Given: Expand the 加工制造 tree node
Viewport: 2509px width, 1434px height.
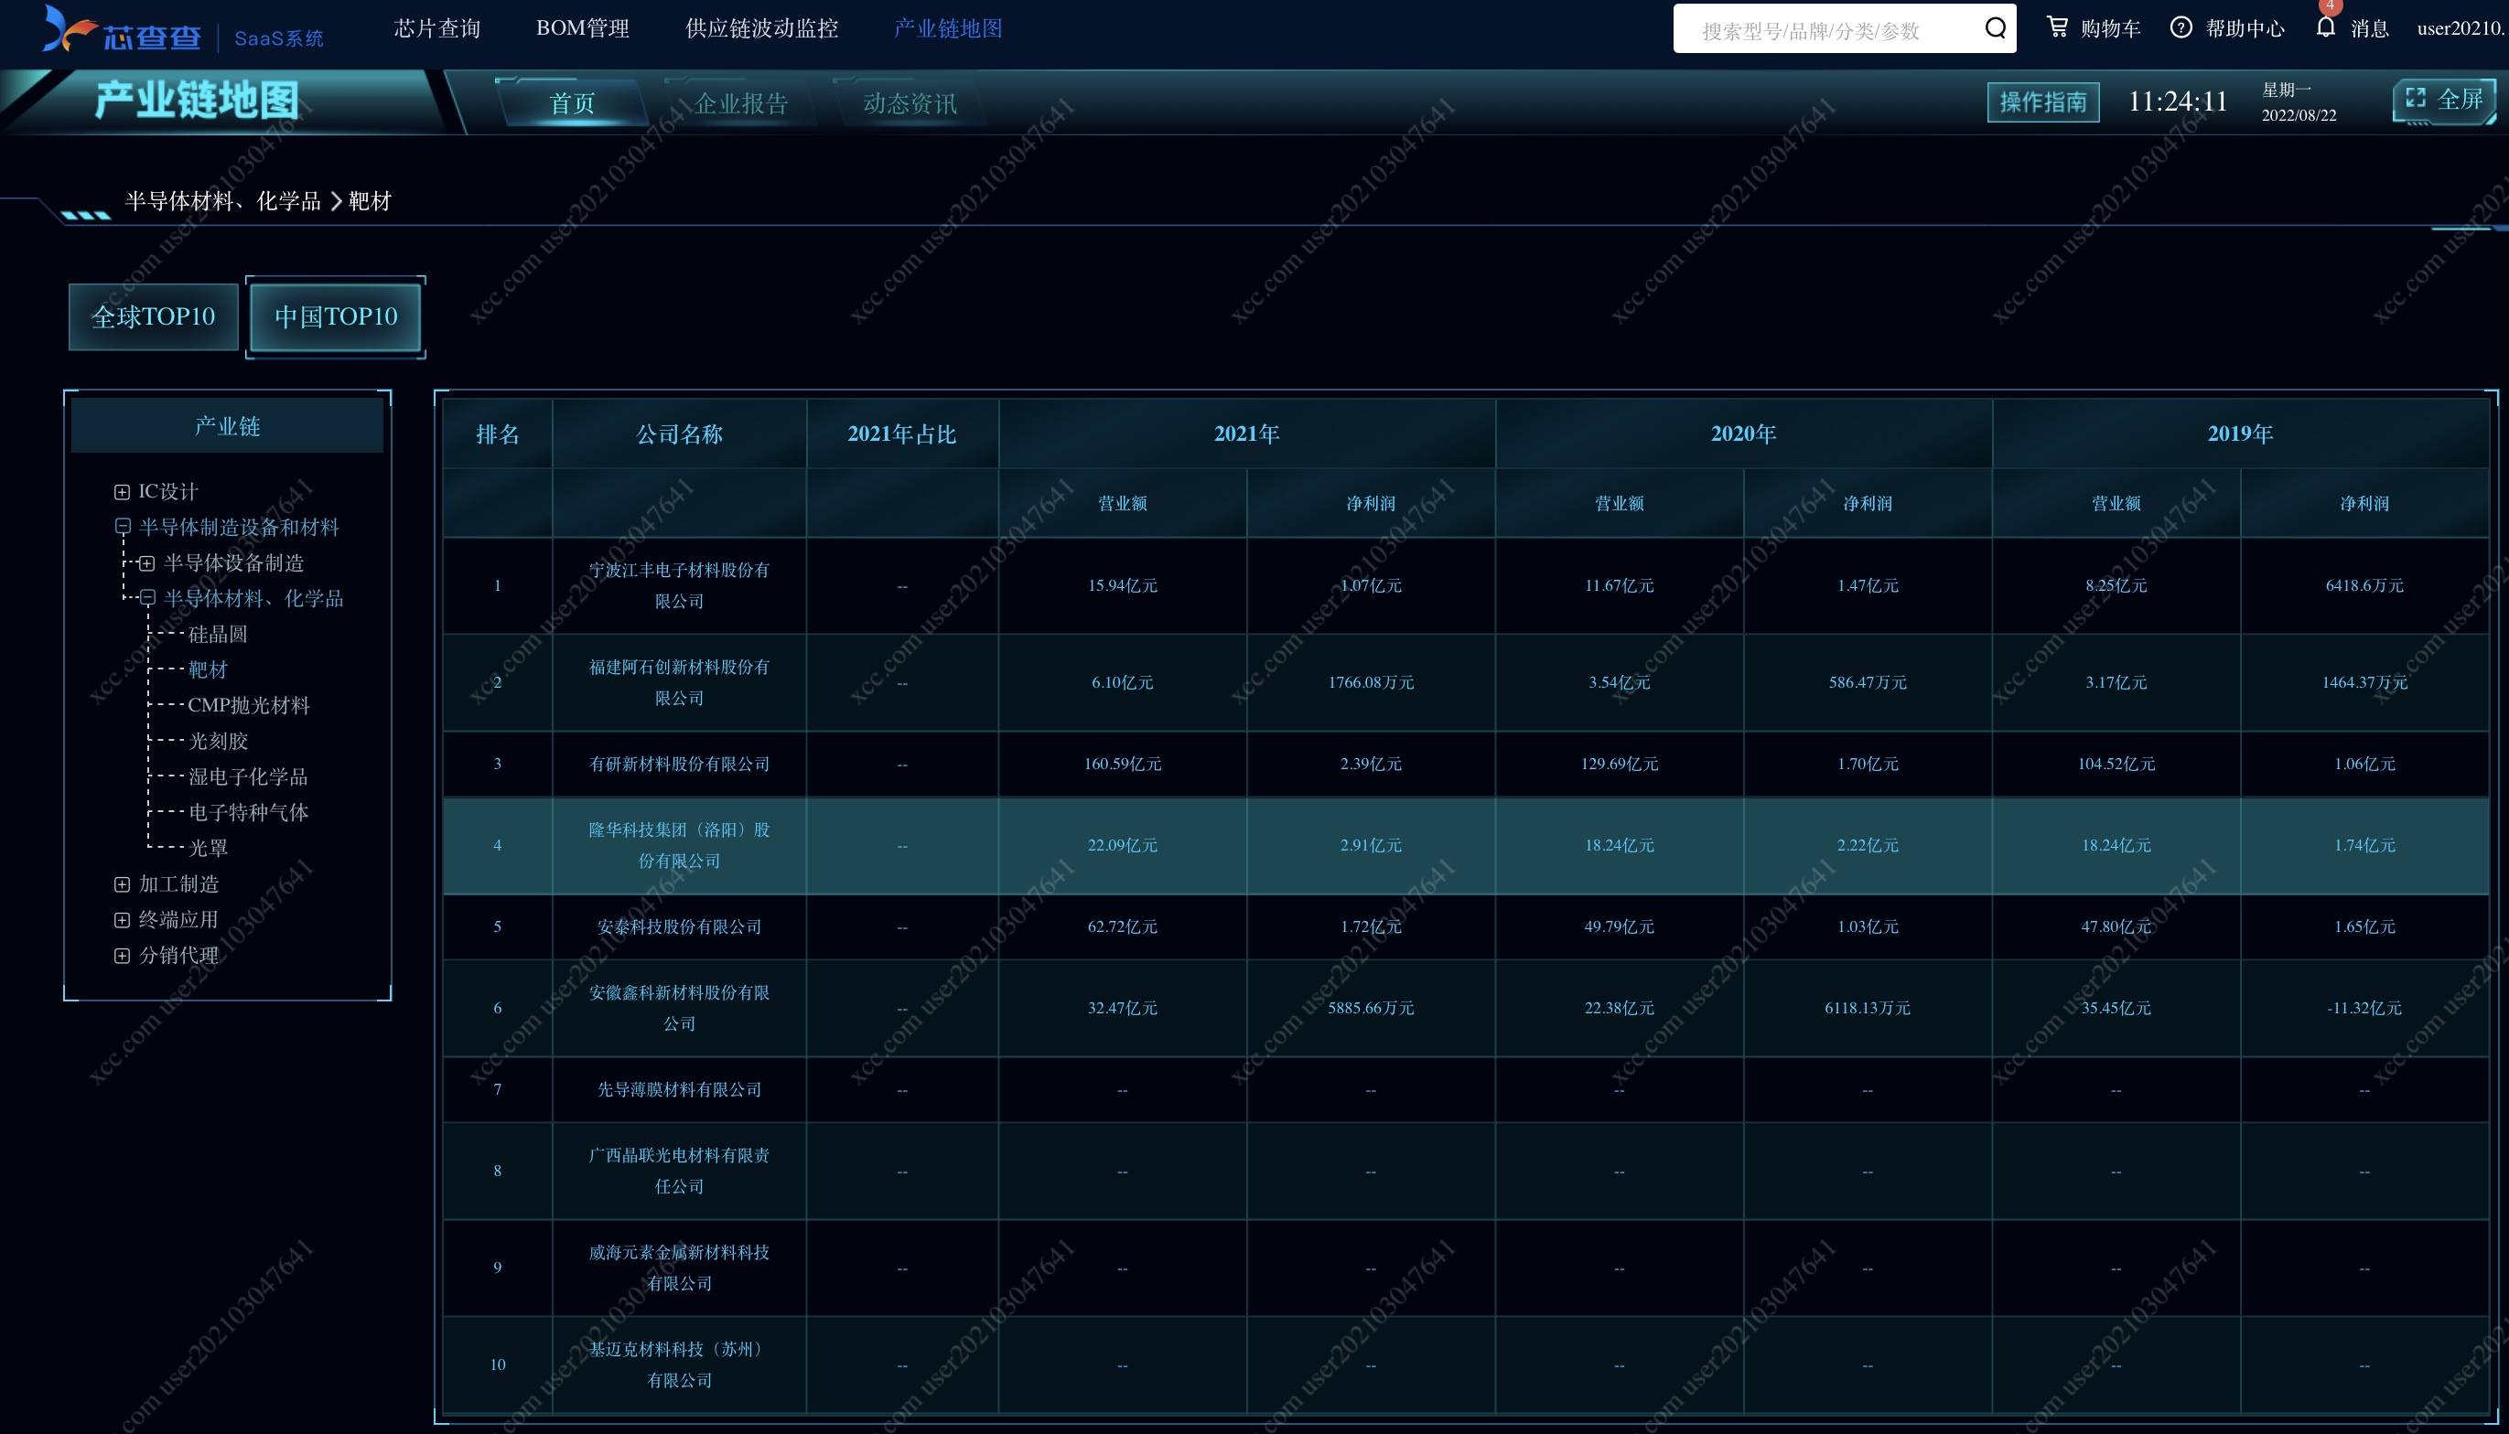Looking at the screenshot, I should [122, 884].
